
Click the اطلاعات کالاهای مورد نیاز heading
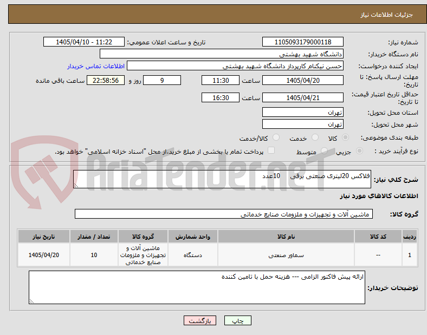click(x=379, y=196)
